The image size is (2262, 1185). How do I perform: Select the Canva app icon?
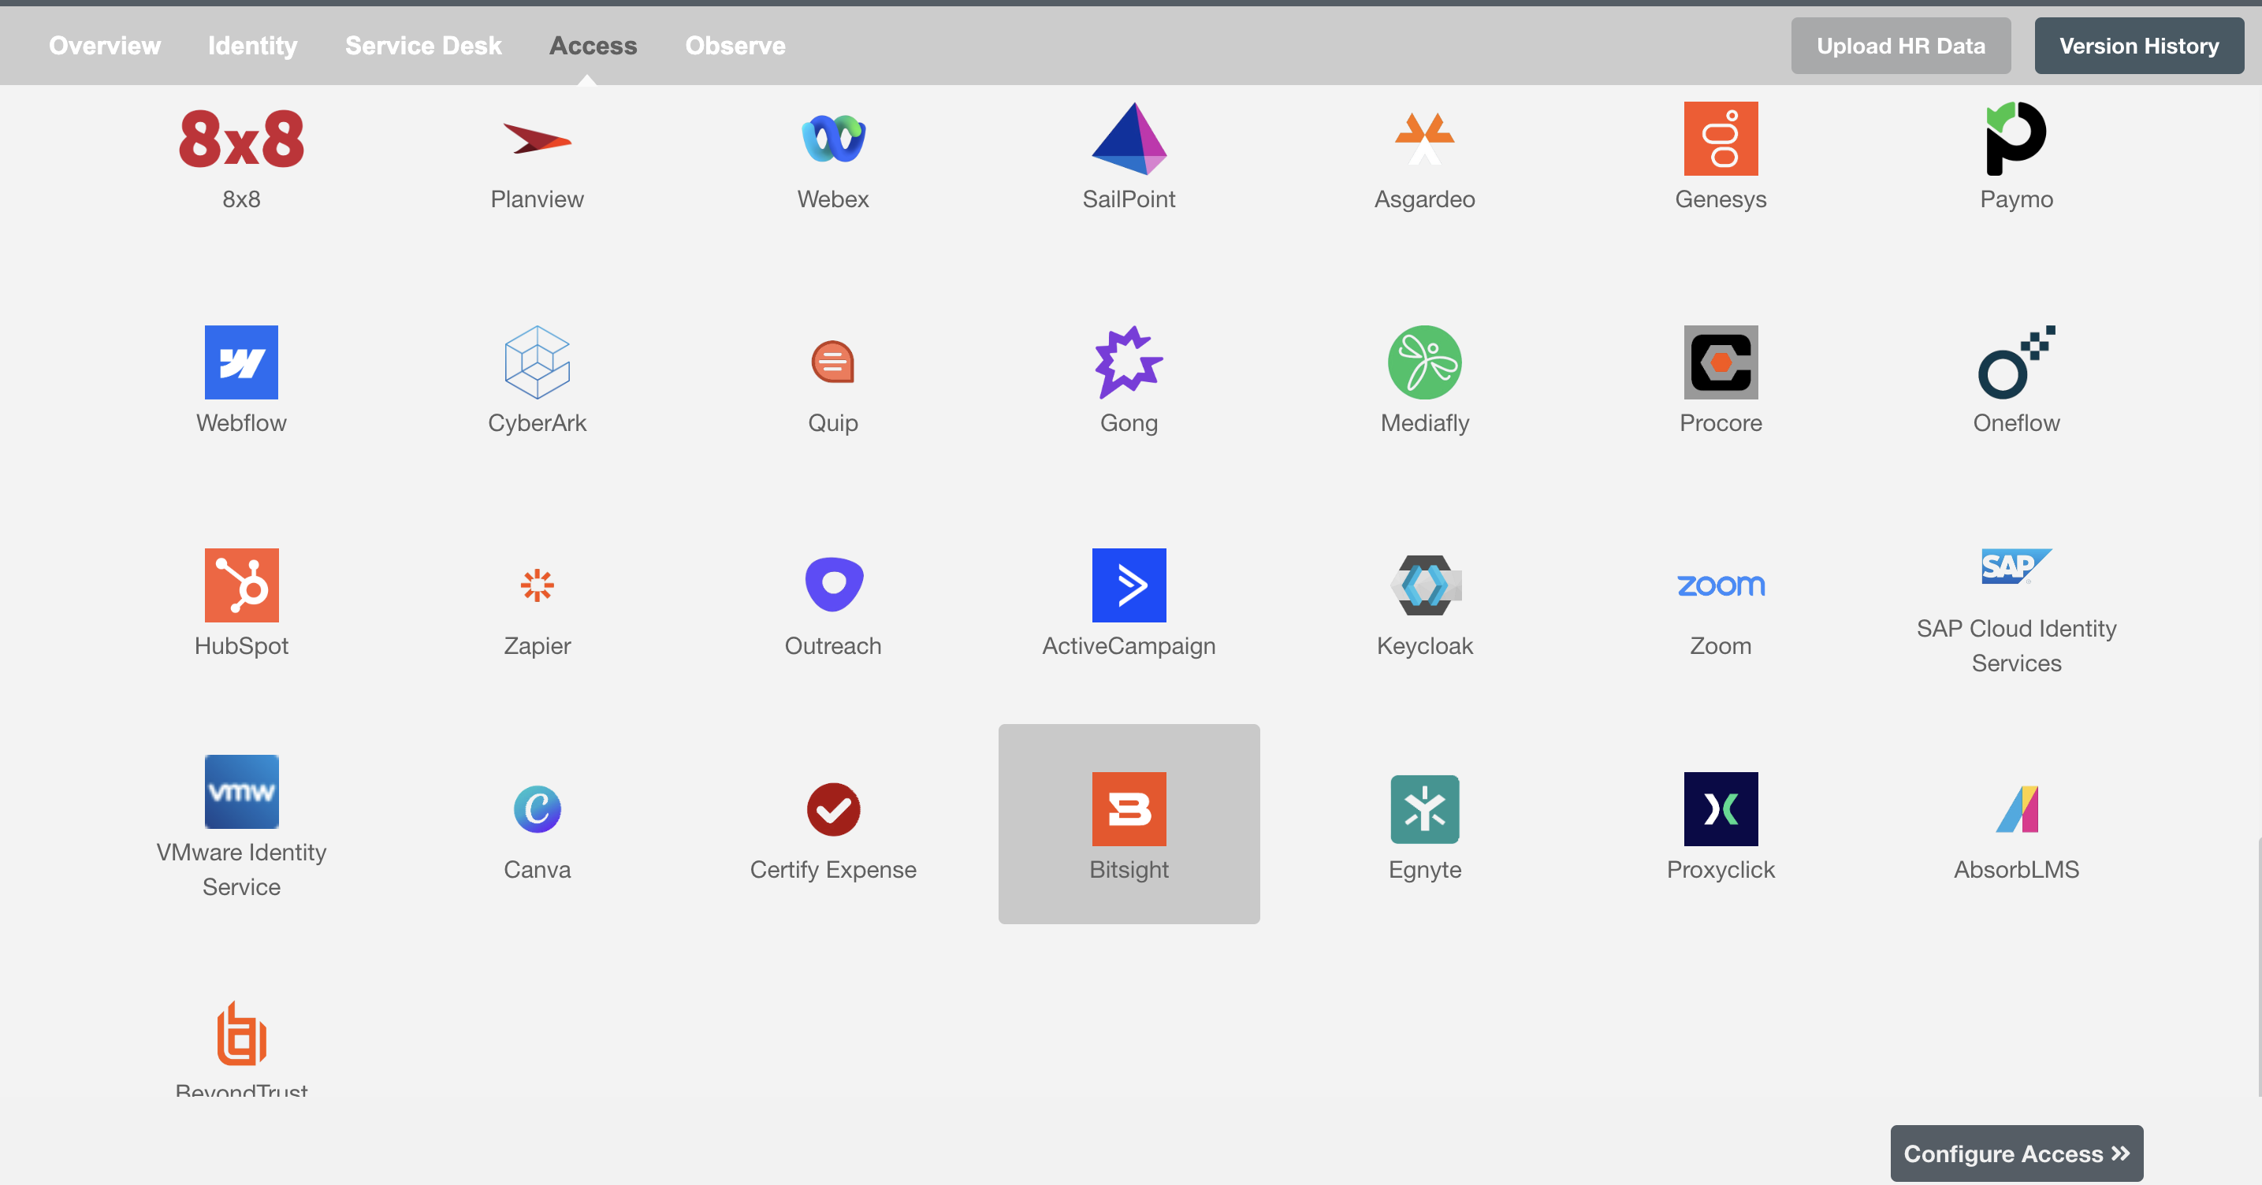click(537, 809)
